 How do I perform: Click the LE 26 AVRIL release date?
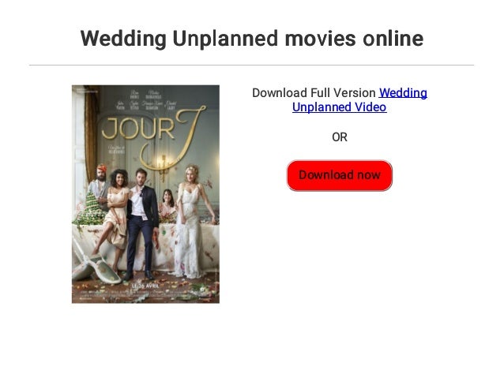tap(145, 286)
